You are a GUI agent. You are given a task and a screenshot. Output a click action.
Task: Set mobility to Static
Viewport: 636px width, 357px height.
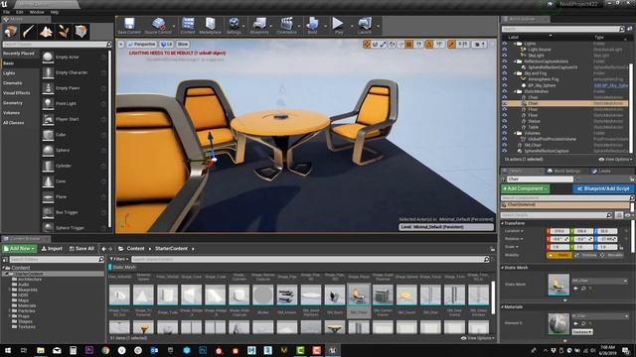(558, 256)
